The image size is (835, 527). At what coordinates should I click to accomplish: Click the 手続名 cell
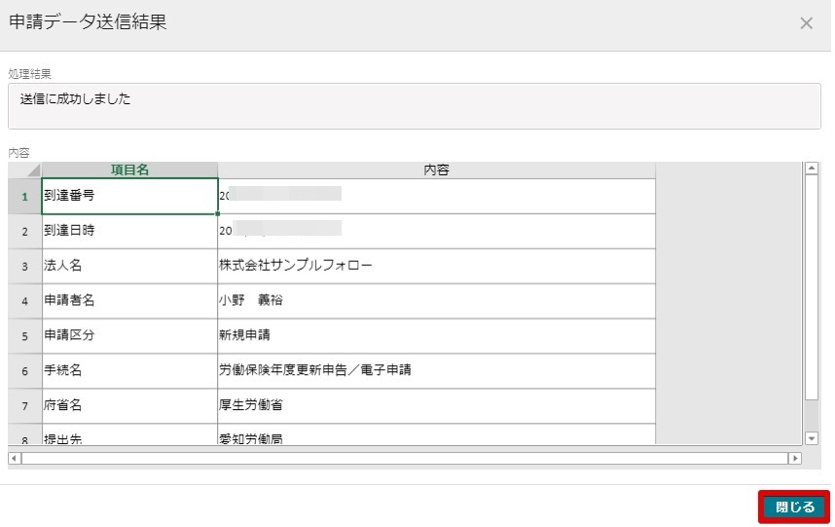(130, 371)
